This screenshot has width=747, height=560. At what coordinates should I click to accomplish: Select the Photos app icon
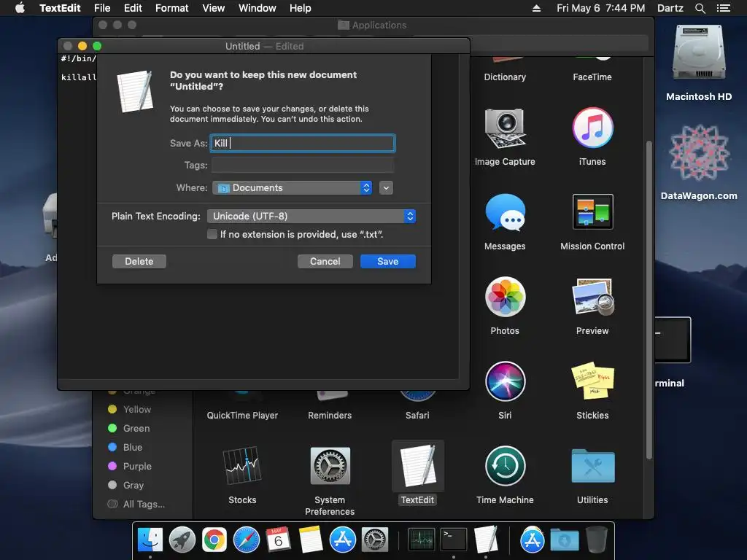pyautogui.click(x=505, y=297)
